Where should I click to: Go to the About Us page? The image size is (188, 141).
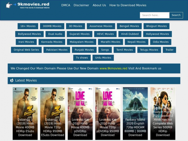99,5
